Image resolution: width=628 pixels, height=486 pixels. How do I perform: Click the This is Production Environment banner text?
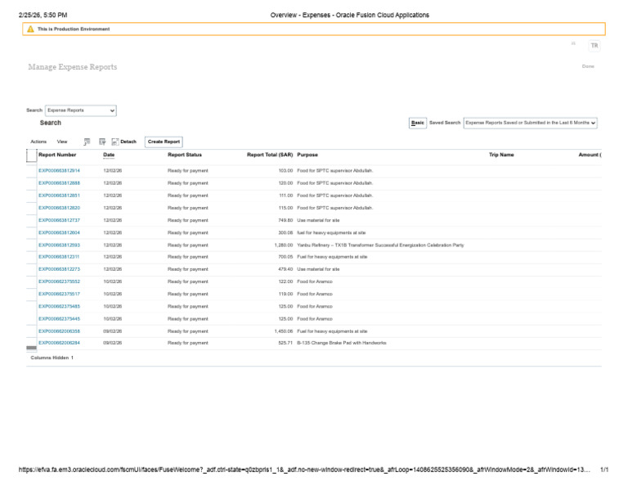tap(74, 29)
